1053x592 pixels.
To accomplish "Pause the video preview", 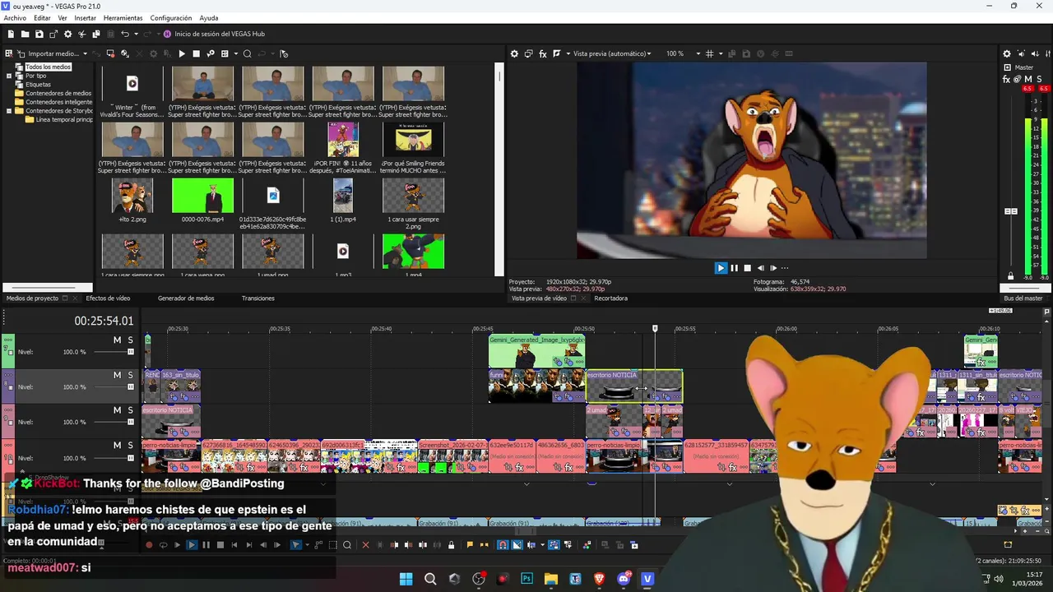I will pyautogui.click(x=734, y=268).
